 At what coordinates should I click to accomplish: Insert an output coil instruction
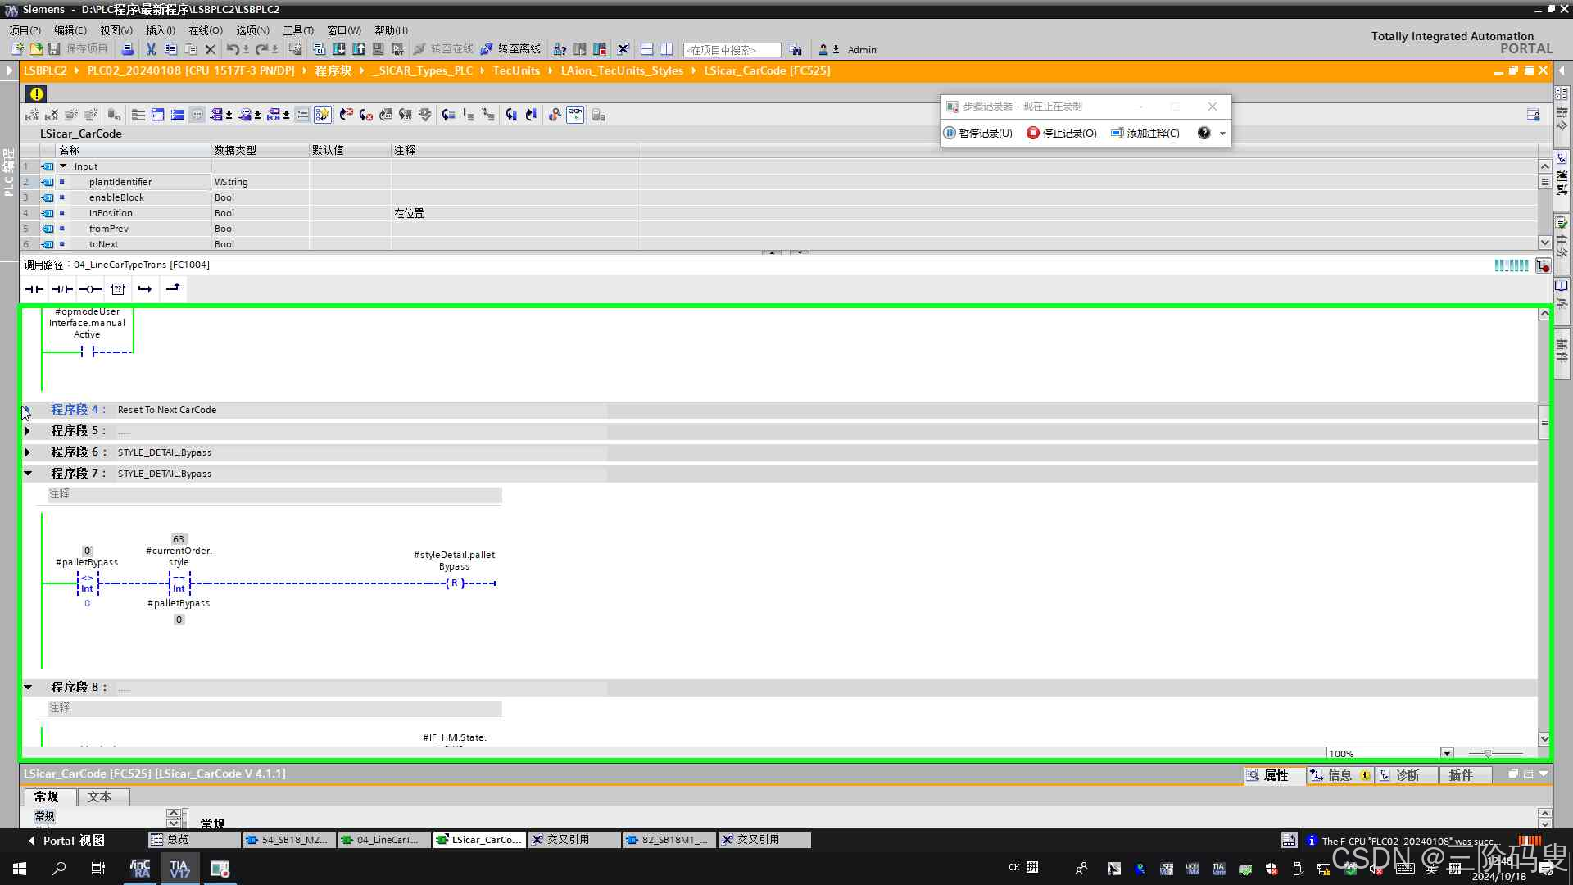90,289
